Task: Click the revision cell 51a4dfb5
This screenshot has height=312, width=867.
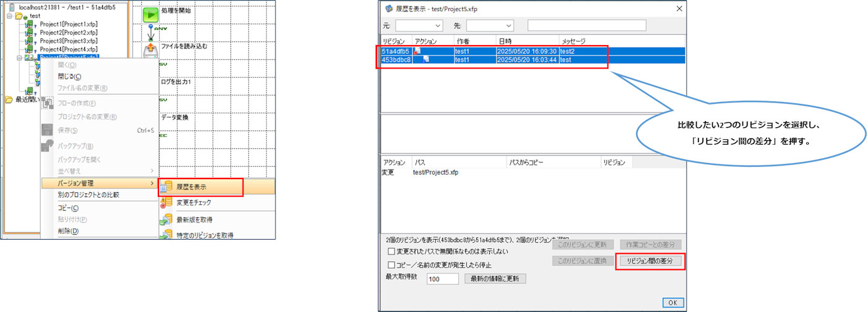Action: [396, 51]
